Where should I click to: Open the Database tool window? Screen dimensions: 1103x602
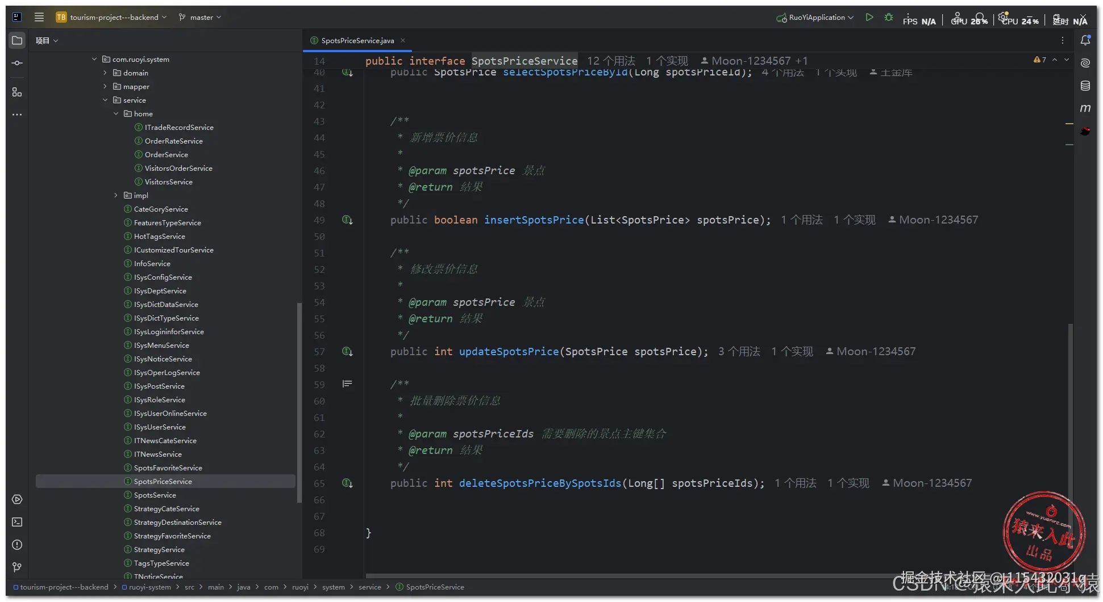tap(1085, 86)
